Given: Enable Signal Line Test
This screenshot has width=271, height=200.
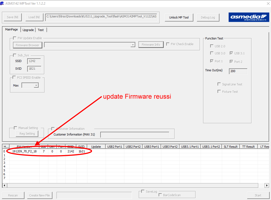Looking at the screenshot, I should 219,84.
